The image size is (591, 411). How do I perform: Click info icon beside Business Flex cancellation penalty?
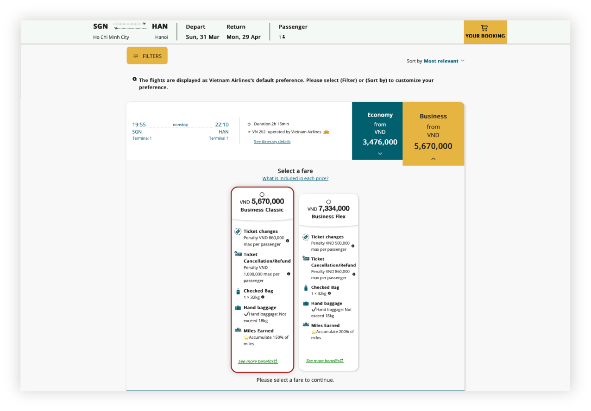[354, 274]
